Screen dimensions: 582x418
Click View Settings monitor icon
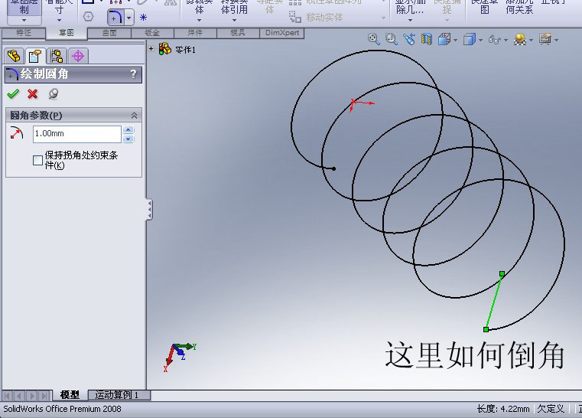pos(545,38)
